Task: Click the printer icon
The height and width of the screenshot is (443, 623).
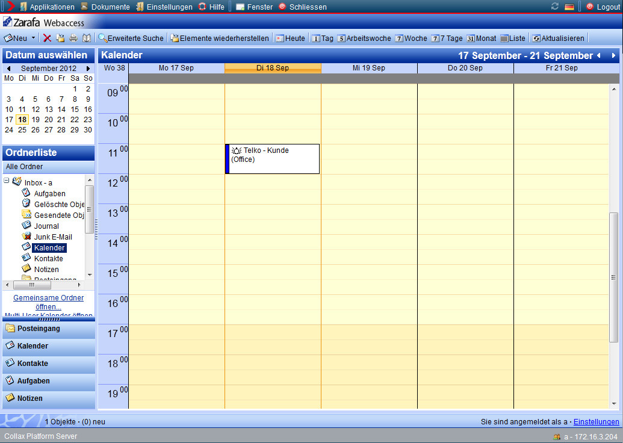Action: click(73, 38)
